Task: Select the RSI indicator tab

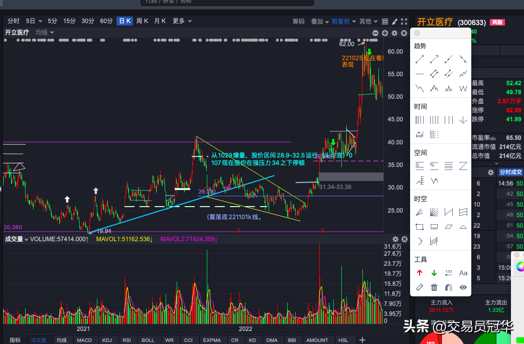Action: (126, 340)
